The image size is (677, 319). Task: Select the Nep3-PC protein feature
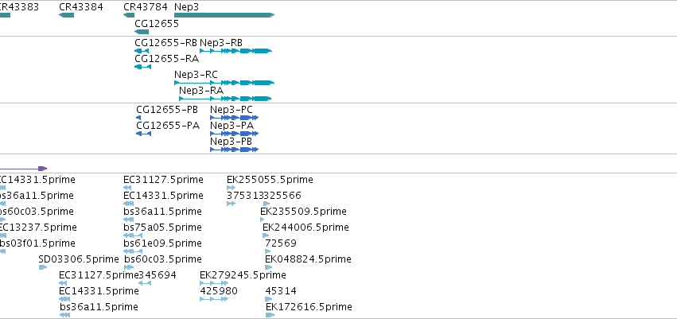[235, 118]
